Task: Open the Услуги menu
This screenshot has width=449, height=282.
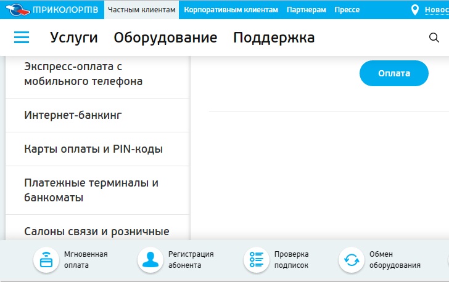Action: (73, 38)
